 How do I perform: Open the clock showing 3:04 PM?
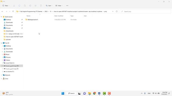click(164, 93)
